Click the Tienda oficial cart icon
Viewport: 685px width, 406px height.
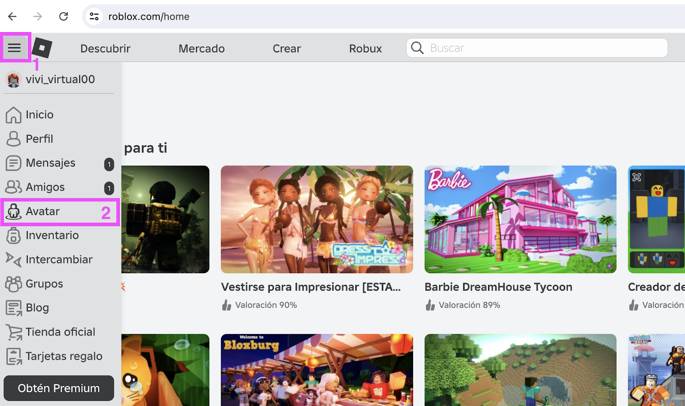[x=14, y=332]
